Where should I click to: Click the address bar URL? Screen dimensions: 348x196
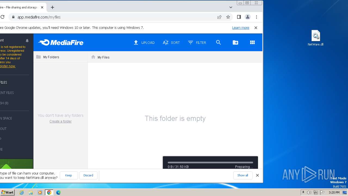(39, 17)
